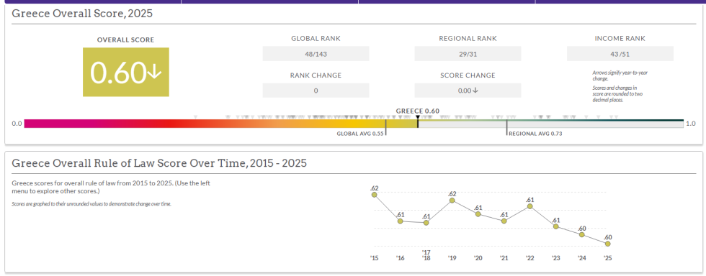Viewport: 706px width, 276px height.
Task: Click the RANK CHANGE label
Action: pyautogui.click(x=316, y=75)
